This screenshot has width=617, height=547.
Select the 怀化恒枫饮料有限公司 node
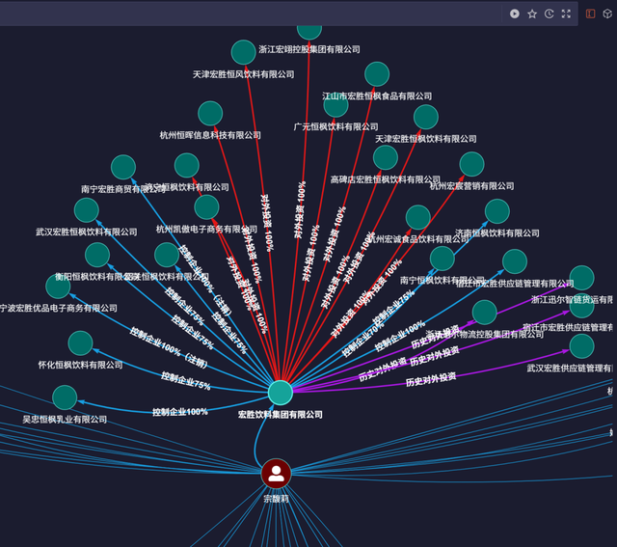tap(80, 343)
